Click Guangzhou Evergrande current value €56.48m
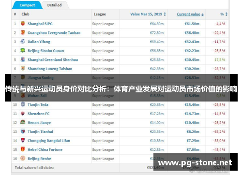Image resolution: width=242 pixels, height=175 pixels. click(192, 33)
